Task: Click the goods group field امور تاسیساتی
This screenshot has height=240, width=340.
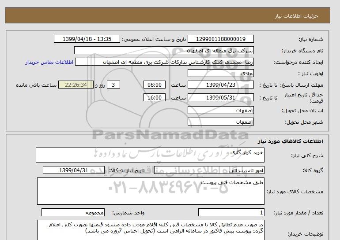Action: (x=209, y=170)
